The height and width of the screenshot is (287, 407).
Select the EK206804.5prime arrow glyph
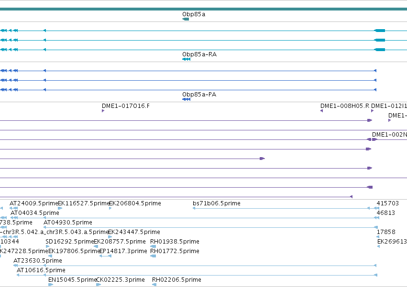tap(110, 208)
